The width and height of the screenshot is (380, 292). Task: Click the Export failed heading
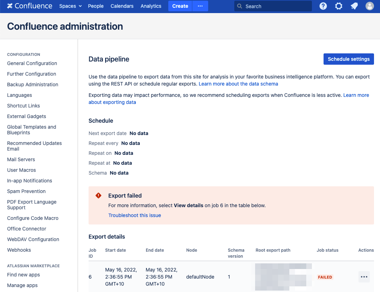click(125, 195)
